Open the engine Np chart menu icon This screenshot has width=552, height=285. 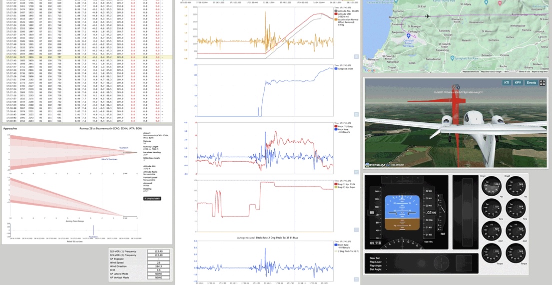(x=356, y=230)
